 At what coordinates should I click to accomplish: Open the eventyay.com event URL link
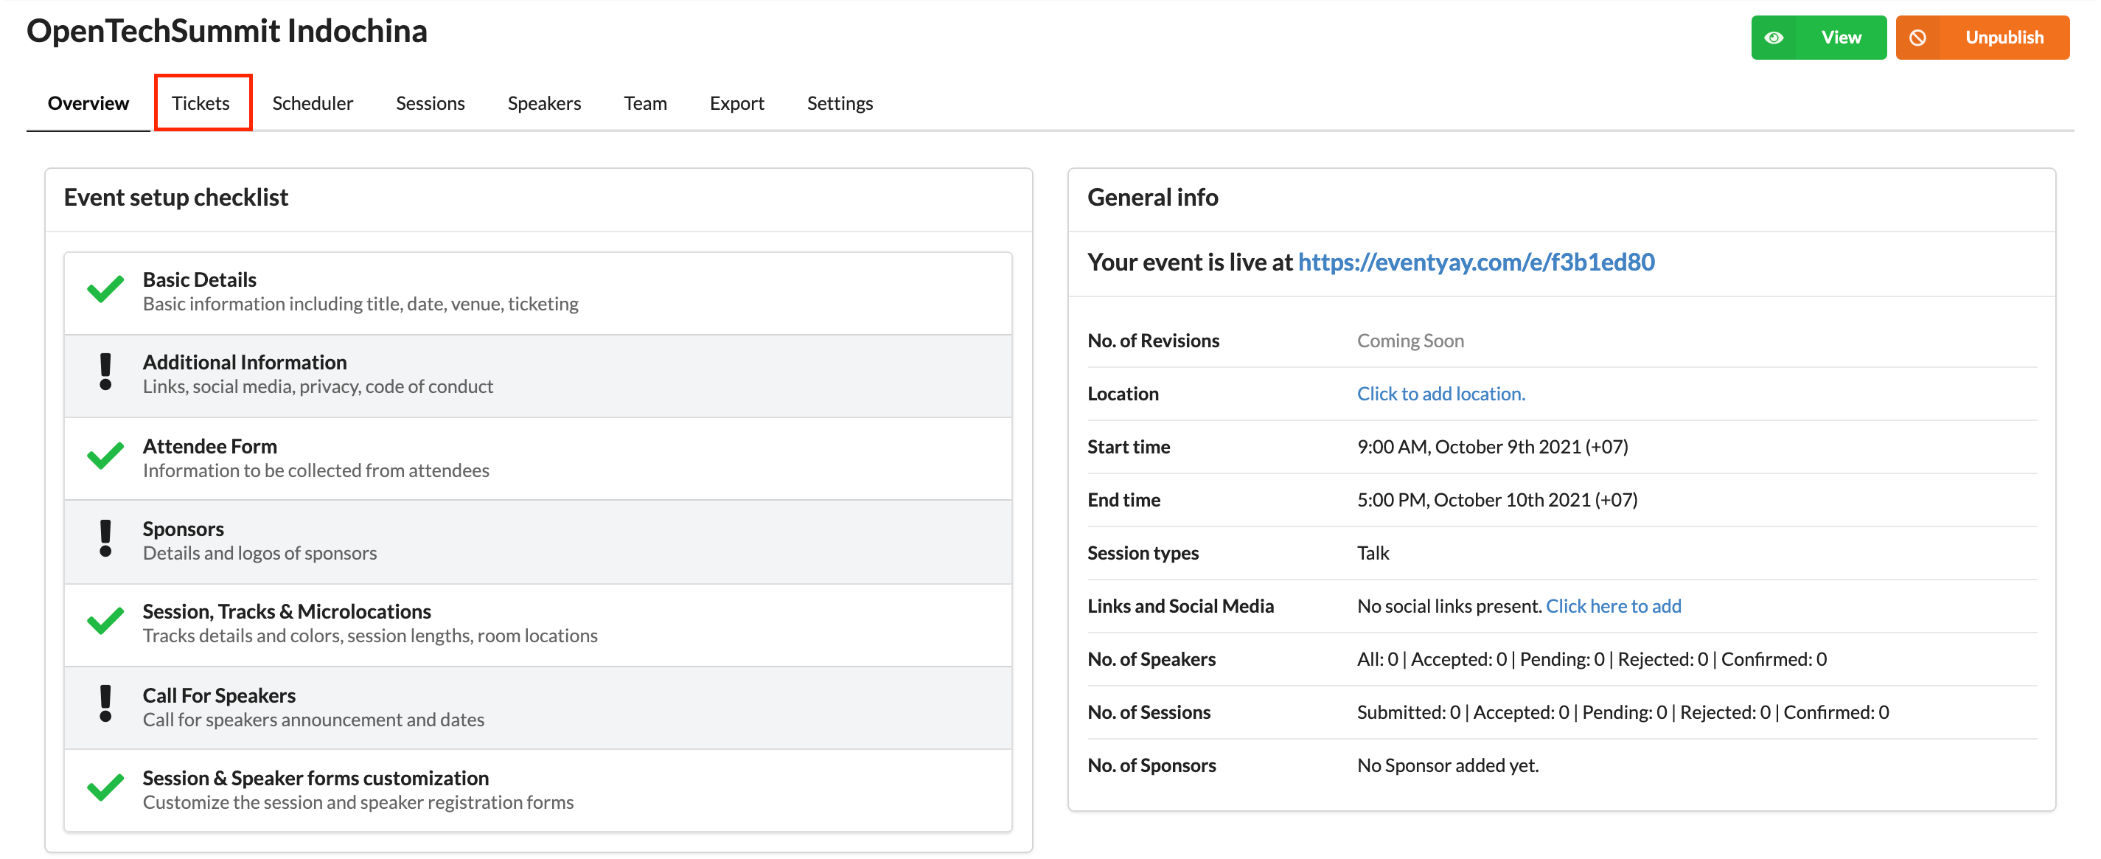pos(1477,262)
